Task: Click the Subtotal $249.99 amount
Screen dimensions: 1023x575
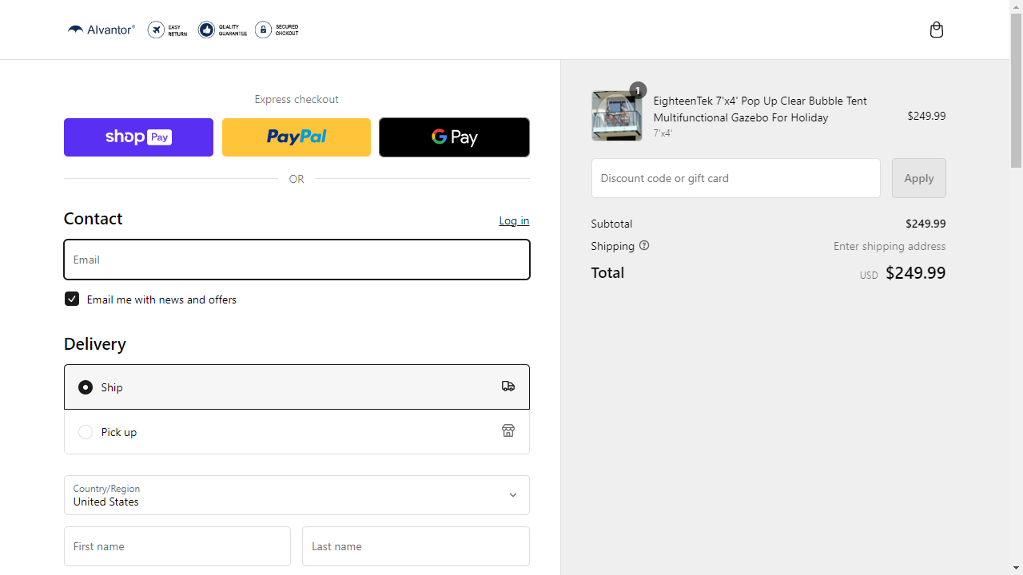Action: 925,224
